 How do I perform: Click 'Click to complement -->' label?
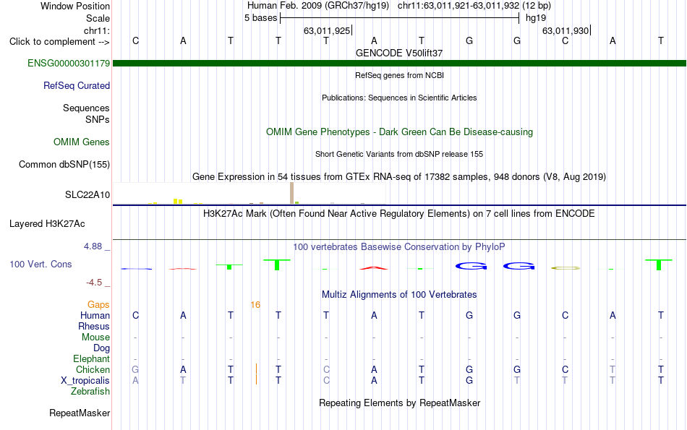tap(59, 42)
